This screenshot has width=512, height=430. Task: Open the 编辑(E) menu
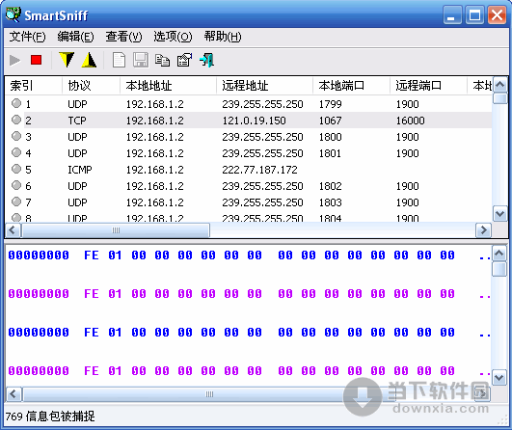tap(76, 37)
